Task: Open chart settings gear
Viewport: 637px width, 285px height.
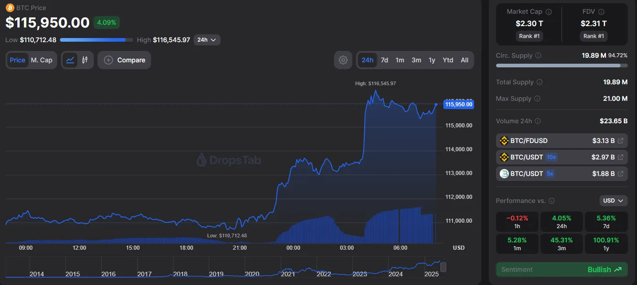Action: [x=343, y=60]
